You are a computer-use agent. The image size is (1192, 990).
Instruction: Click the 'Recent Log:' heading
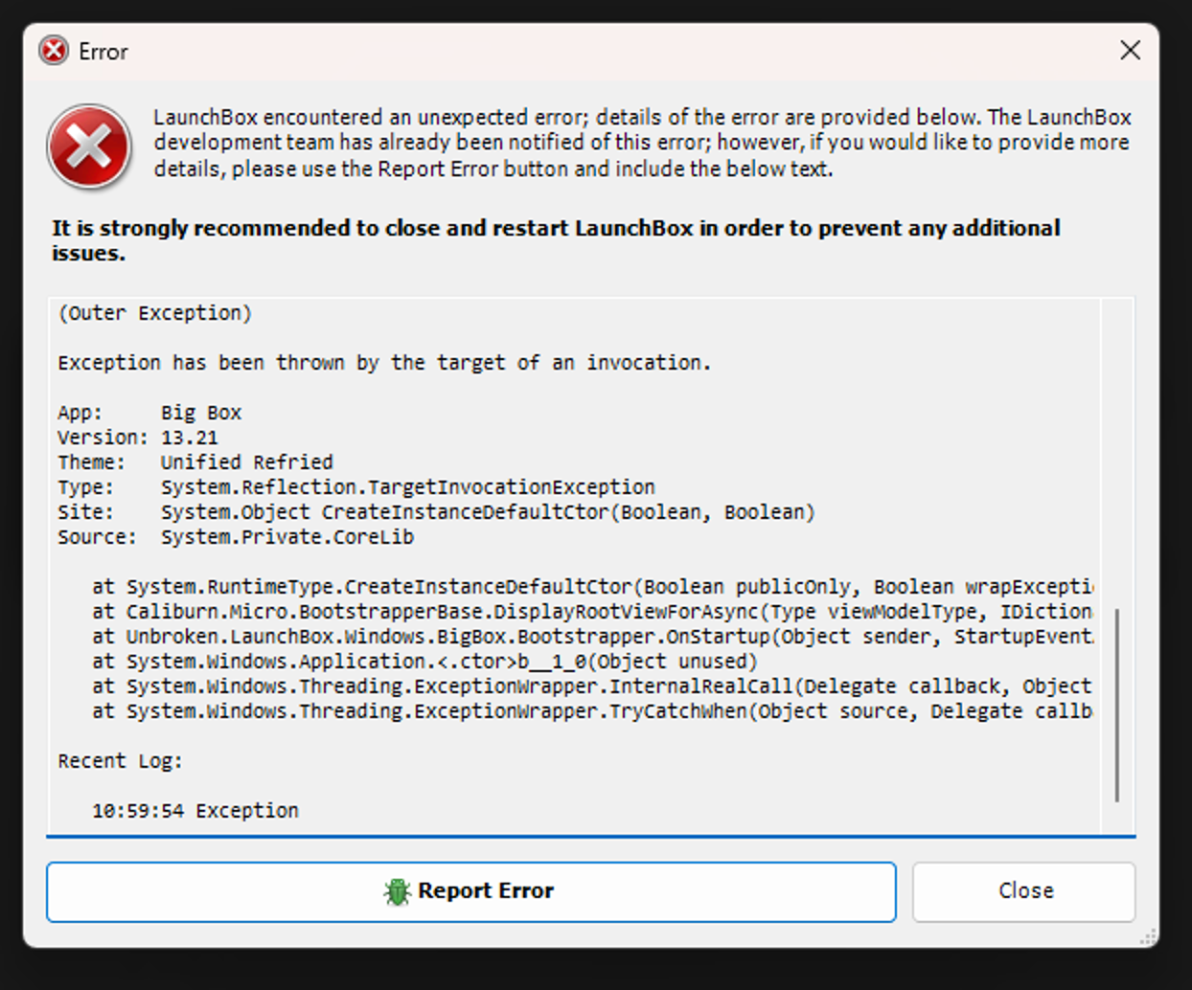120,761
